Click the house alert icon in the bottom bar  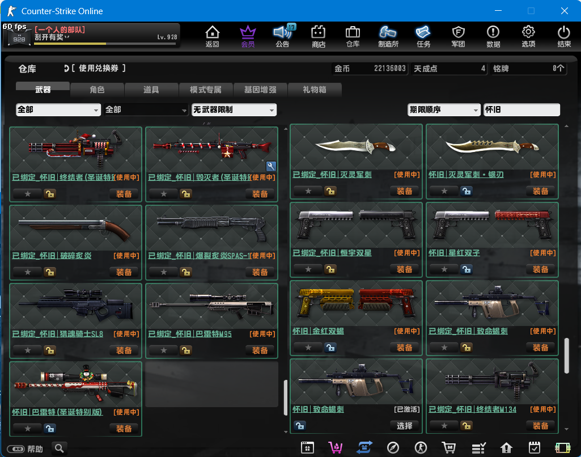click(506, 448)
